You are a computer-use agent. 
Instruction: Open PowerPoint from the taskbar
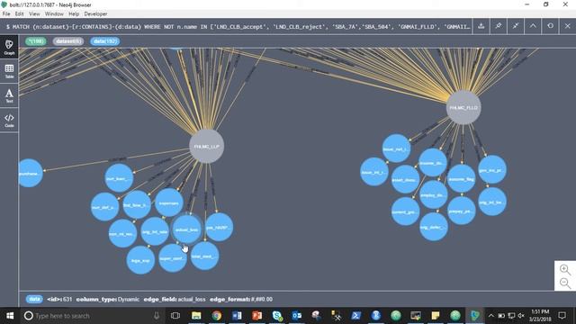pyautogui.click(x=257, y=316)
